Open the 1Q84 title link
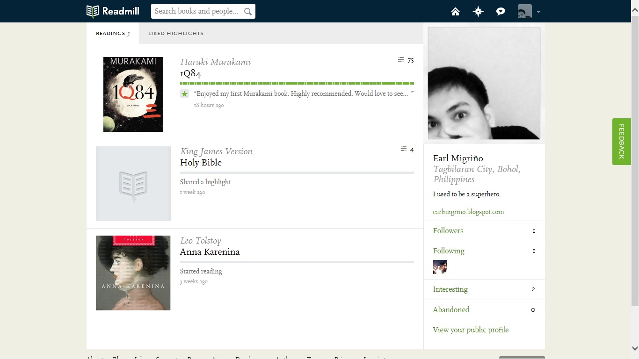Viewport: 639px width, 359px height. click(190, 73)
